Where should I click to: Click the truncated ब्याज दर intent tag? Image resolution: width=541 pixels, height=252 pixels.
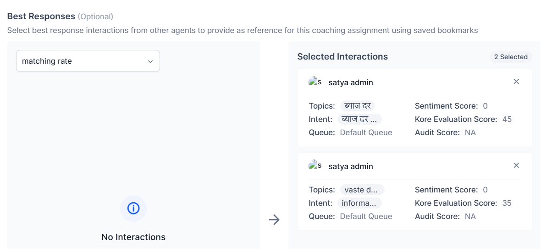tap(360, 119)
